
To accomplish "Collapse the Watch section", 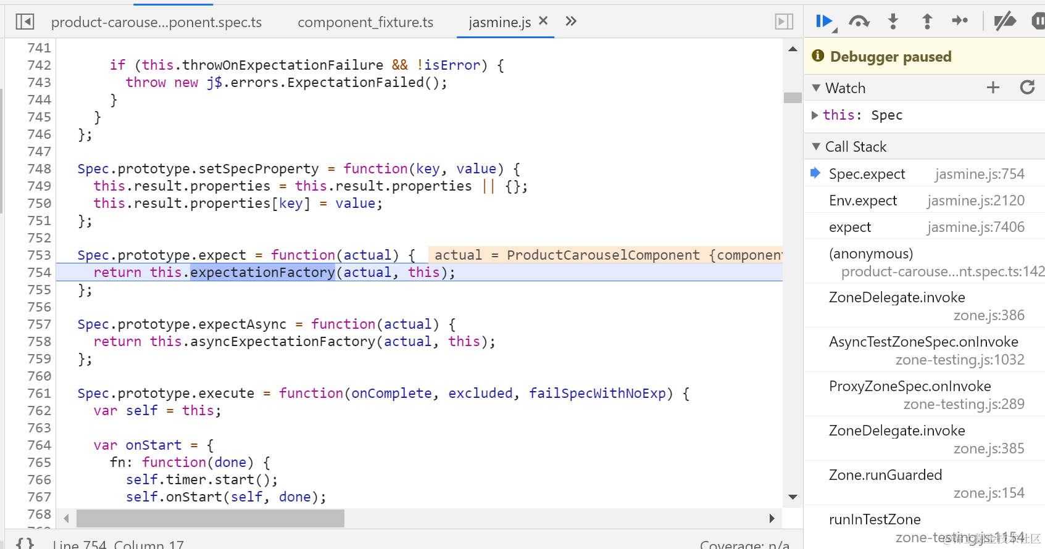I will (x=816, y=88).
